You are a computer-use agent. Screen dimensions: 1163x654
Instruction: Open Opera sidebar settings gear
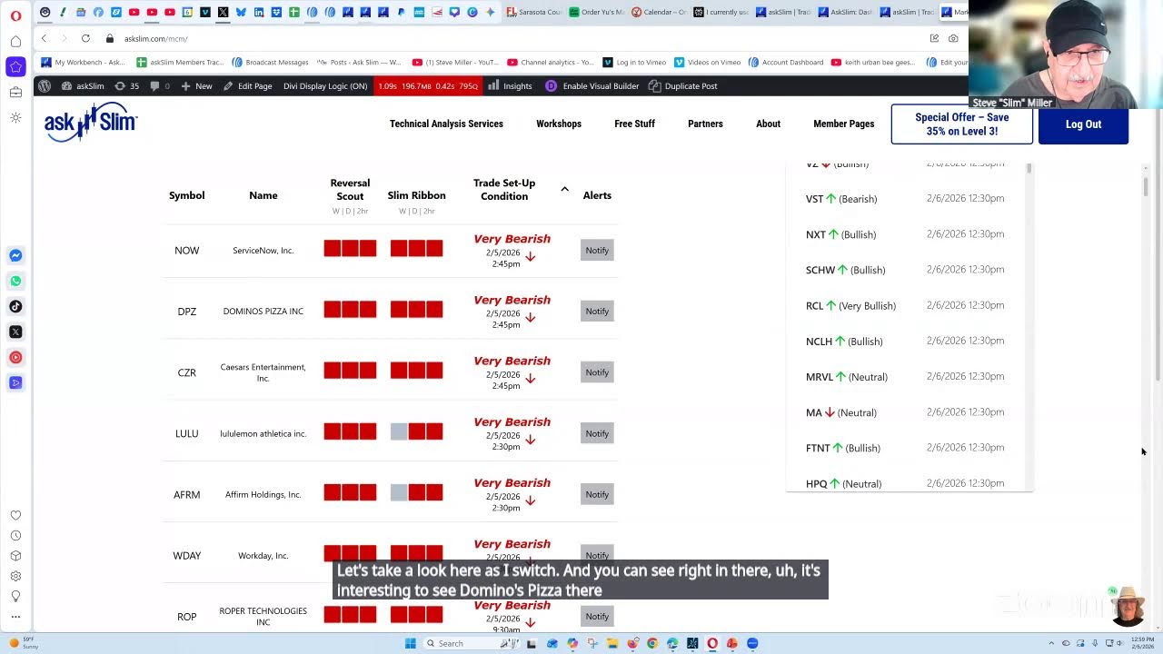(x=15, y=576)
